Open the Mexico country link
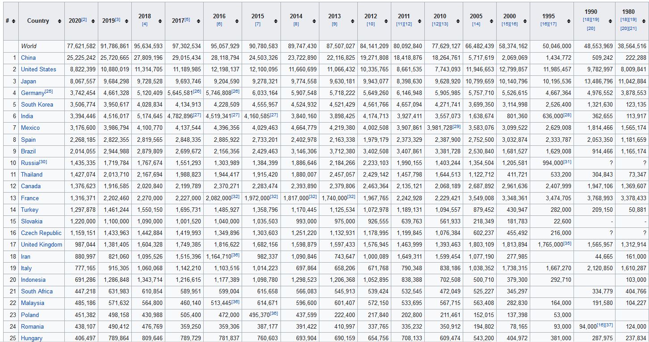This screenshot has height=342, width=649. [x=30, y=128]
